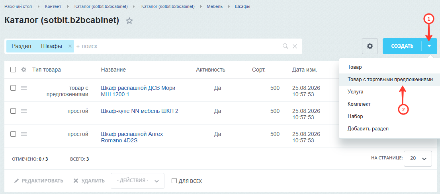Open Шкаф-купе NN мебель ШКП 2 link
Image resolution: width=440 pixels, height=194 pixels.
click(139, 111)
